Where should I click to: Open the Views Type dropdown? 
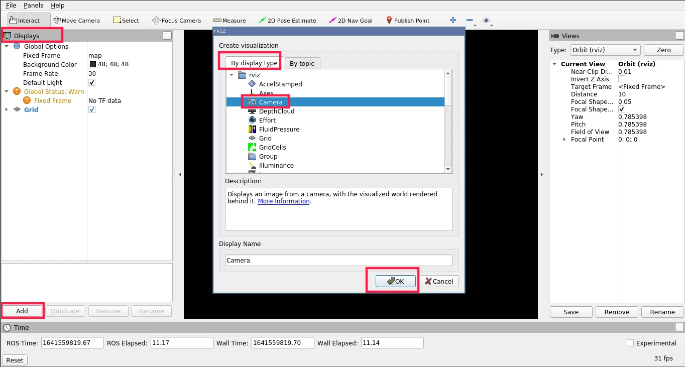pos(605,50)
